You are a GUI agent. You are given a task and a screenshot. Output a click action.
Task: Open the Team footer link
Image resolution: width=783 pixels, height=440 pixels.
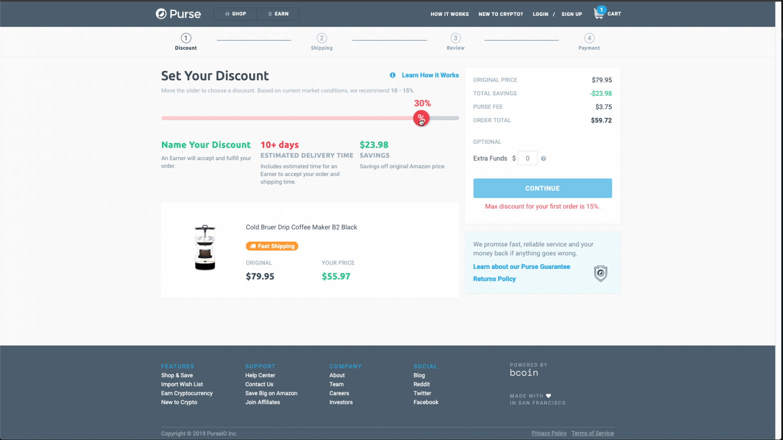[337, 385]
